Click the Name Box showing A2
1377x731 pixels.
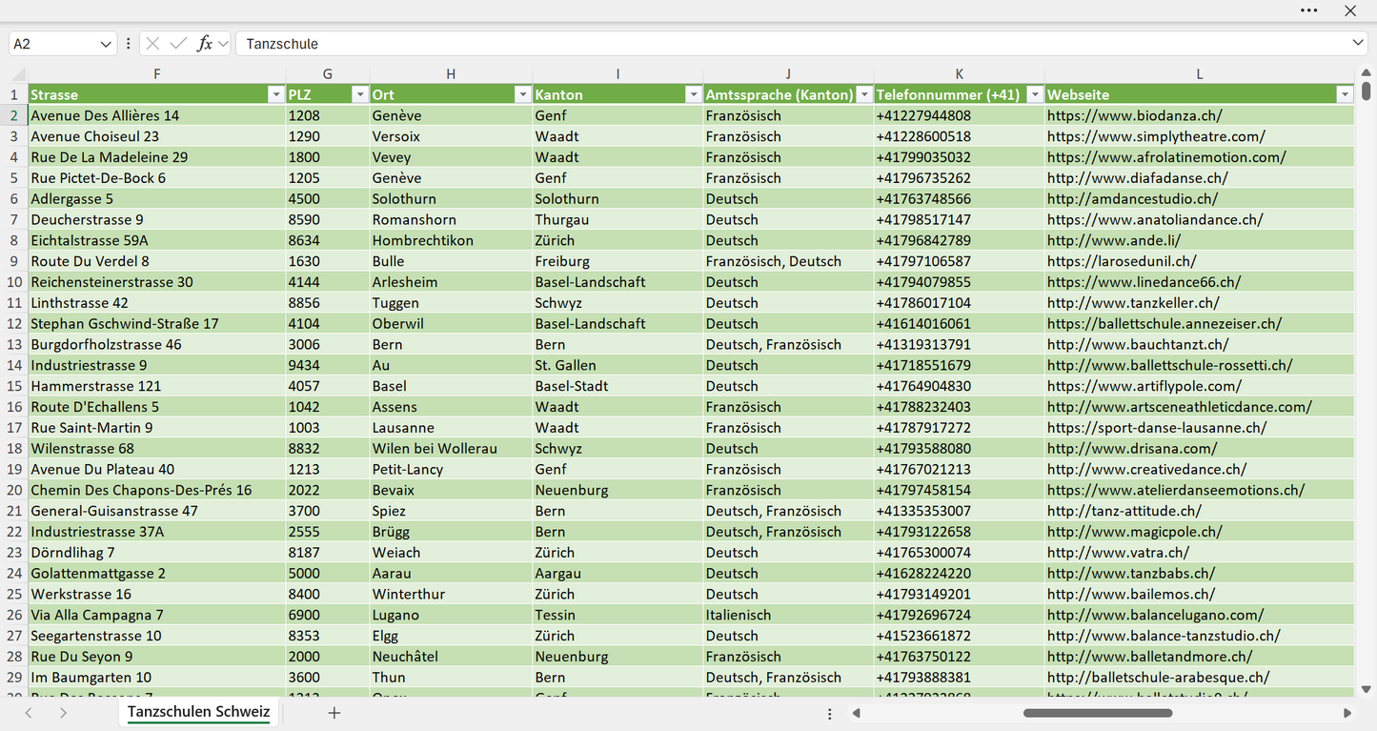coord(54,44)
